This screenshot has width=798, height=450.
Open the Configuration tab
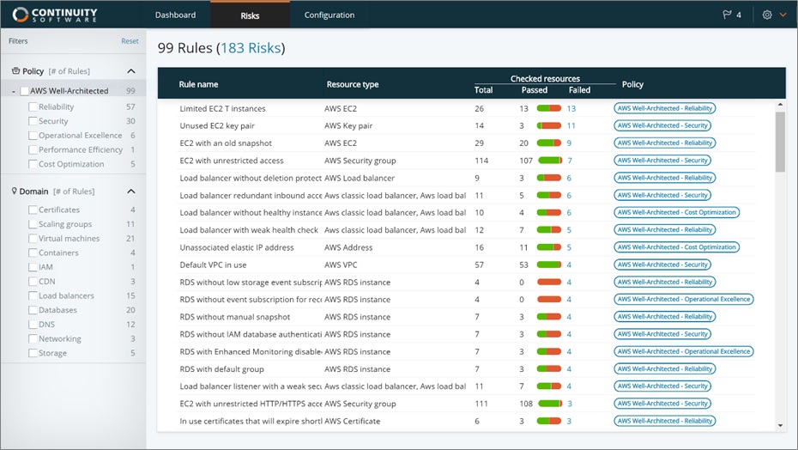pos(329,15)
